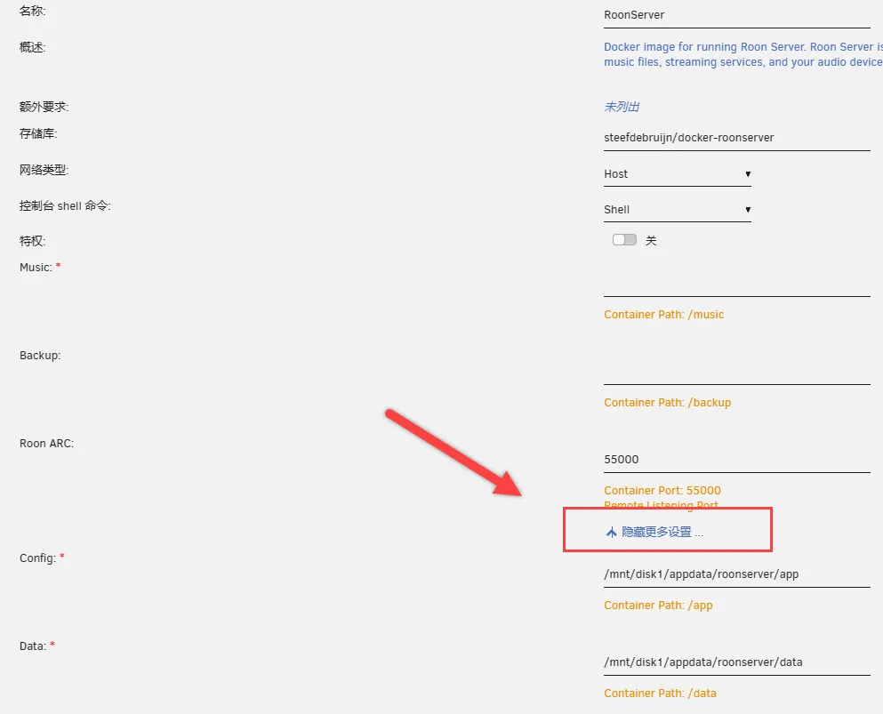Edit the Config path /mnt/disk1/appdata/roonserver/app
The height and width of the screenshot is (714, 883).
[x=736, y=574]
